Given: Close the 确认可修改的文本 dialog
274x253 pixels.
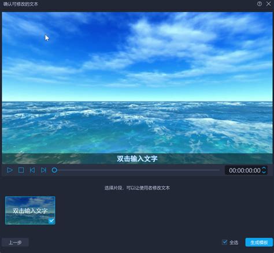Looking at the screenshot, I should [x=269, y=4].
